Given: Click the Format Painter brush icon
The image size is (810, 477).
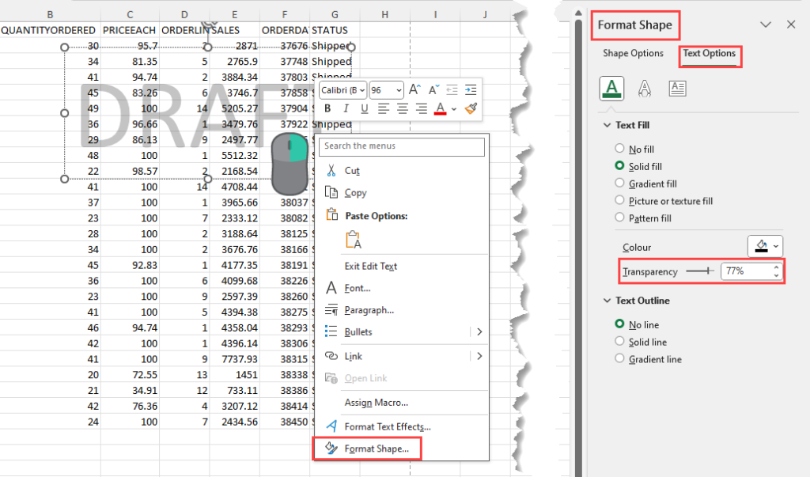Looking at the screenshot, I should [471, 108].
